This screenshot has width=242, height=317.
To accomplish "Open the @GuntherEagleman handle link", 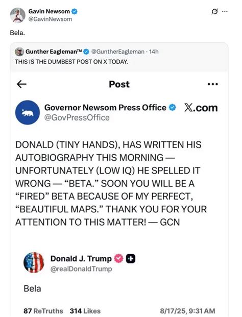I will tap(118, 52).
